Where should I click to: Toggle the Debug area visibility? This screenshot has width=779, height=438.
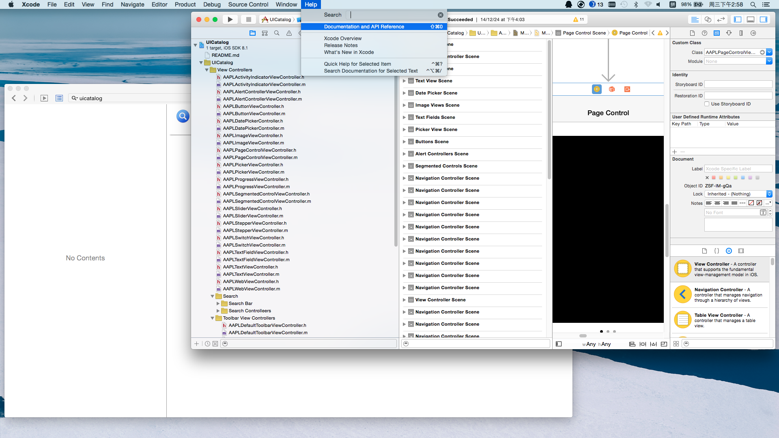751,19
